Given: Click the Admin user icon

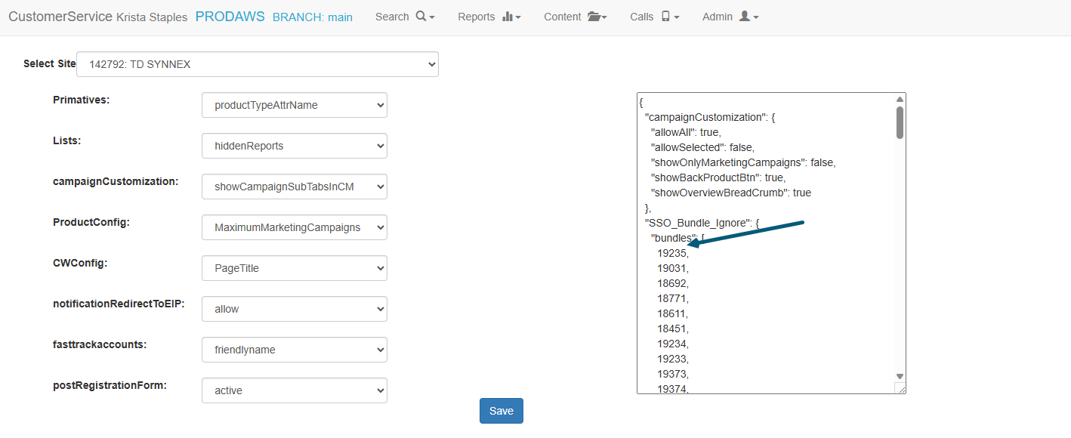Looking at the screenshot, I should (745, 17).
